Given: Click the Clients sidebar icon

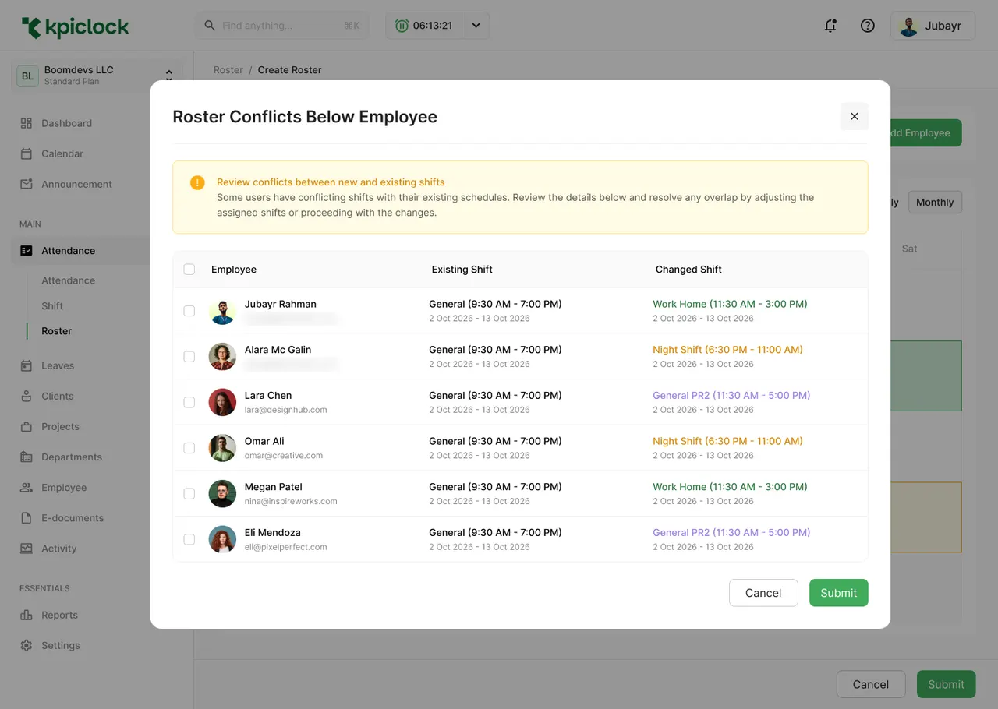Looking at the screenshot, I should pyautogui.click(x=27, y=396).
